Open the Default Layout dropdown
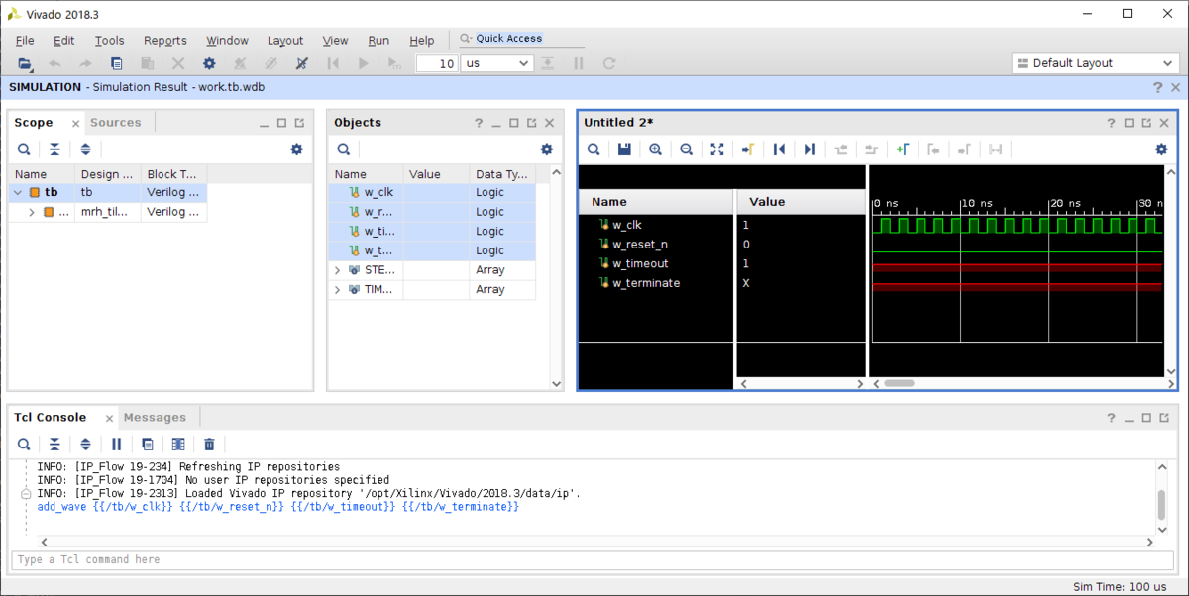This screenshot has height=596, width=1189. 1095,63
